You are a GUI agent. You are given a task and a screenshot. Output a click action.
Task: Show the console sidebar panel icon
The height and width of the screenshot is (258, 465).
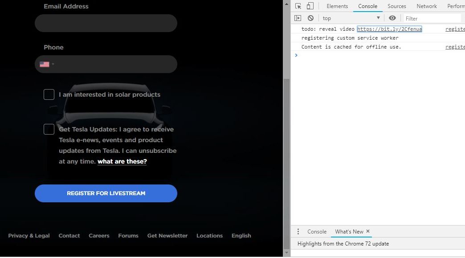[x=298, y=18]
